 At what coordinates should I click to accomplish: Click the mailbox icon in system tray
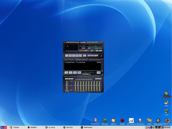pyautogui.click(x=149, y=127)
